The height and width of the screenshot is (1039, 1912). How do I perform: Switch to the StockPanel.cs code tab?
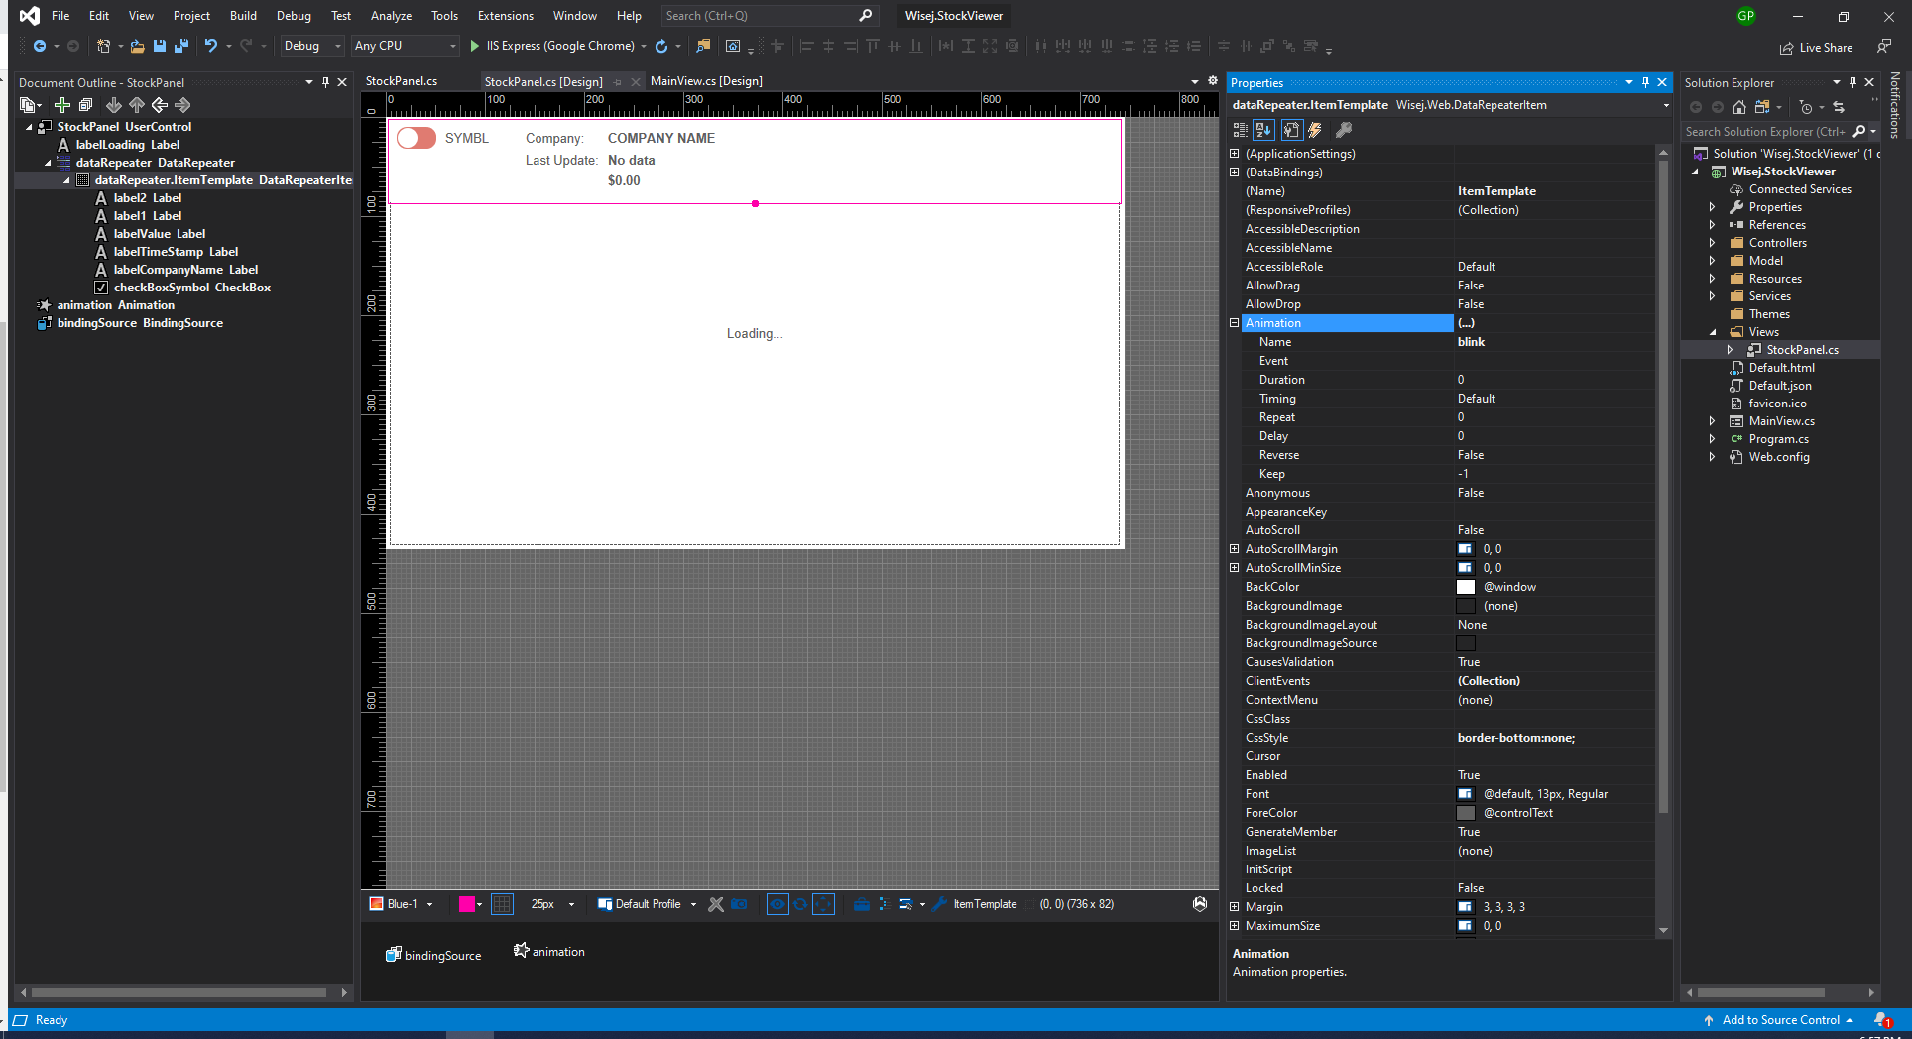[402, 81]
